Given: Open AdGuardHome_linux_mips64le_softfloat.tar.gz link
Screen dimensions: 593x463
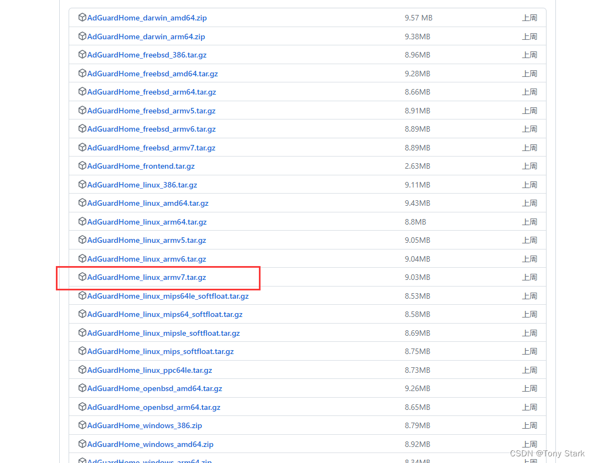Looking at the screenshot, I should click(168, 296).
